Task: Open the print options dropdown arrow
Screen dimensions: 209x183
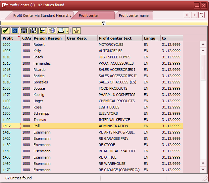Action: click(x=67, y=31)
